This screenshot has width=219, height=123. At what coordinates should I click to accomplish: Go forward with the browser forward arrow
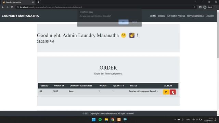point(8,7)
